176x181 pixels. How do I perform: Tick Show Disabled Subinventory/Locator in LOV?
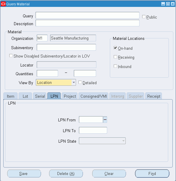[x=11, y=56]
